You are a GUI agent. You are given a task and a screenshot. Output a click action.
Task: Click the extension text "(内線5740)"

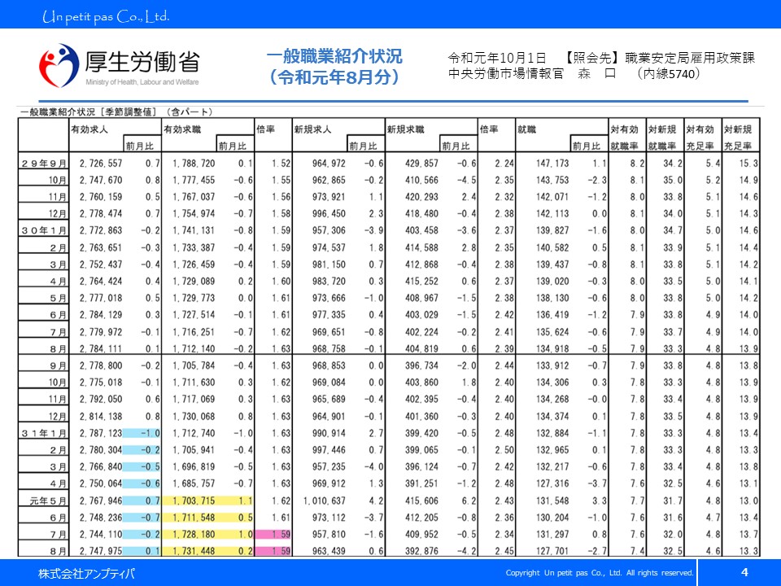(669, 74)
